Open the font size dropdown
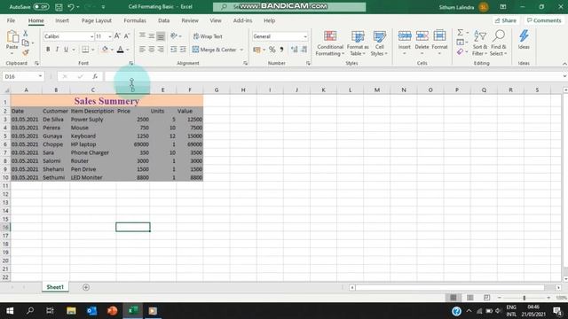 click(x=110, y=36)
